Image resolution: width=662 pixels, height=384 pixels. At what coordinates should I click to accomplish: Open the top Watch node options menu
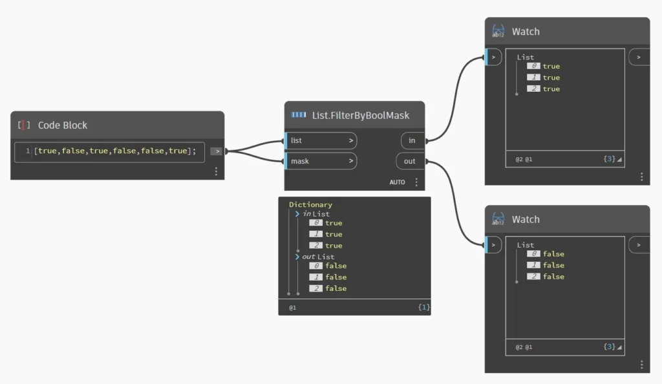click(x=642, y=176)
